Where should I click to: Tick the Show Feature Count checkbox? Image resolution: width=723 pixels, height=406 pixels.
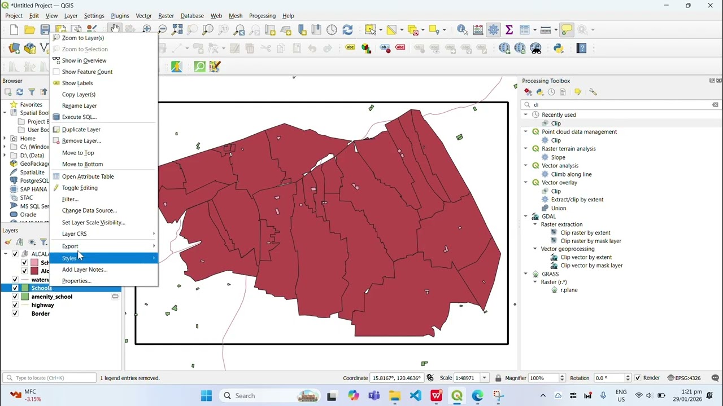pyautogui.click(x=56, y=72)
